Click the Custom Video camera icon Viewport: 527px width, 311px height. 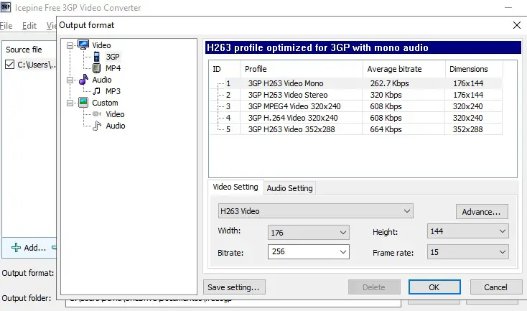tap(97, 114)
